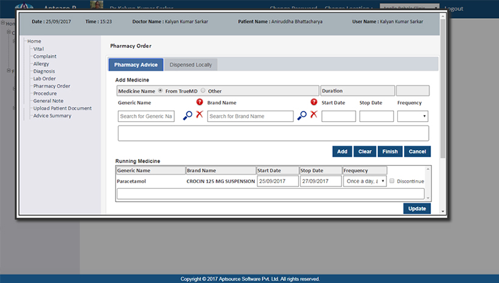Select the Other medicine source option
499x283 pixels.
click(x=203, y=91)
